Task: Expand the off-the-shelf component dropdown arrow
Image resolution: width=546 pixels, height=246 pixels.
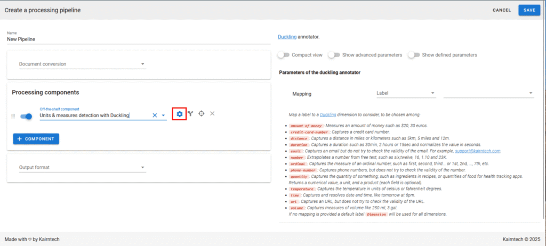Action: [x=163, y=115]
